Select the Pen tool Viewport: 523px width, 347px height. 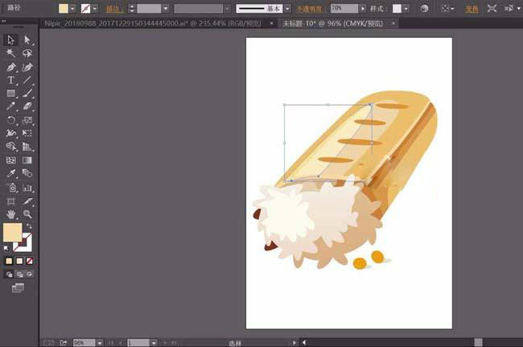click(x=10, y=67)
